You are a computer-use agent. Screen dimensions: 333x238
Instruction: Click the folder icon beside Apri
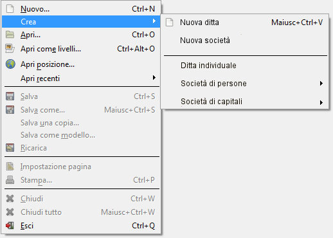[x=10, y=35]
